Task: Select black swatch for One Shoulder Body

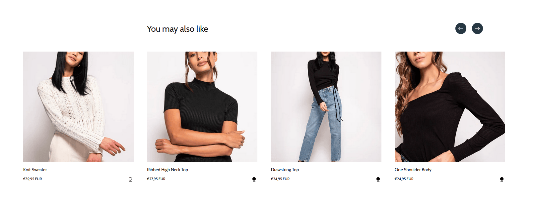Action: click(502, 179)
